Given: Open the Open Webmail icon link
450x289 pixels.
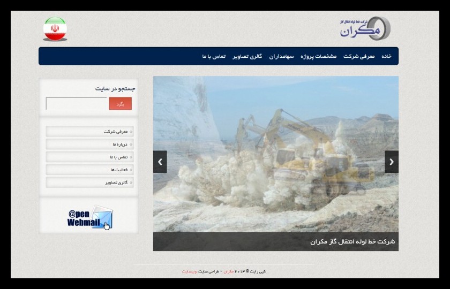Looking at the screenshot, I should coord(89,218).
